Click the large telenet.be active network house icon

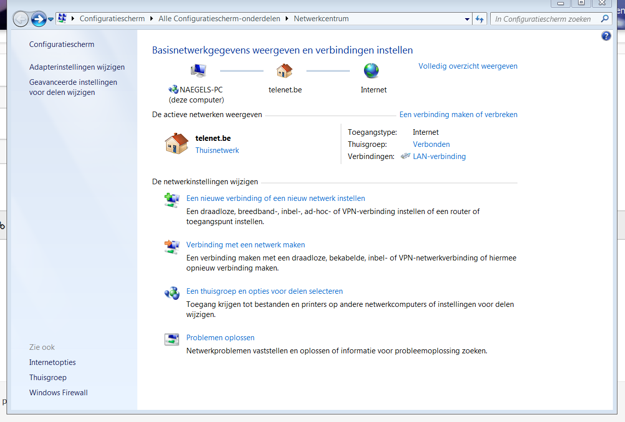[177, 144]
